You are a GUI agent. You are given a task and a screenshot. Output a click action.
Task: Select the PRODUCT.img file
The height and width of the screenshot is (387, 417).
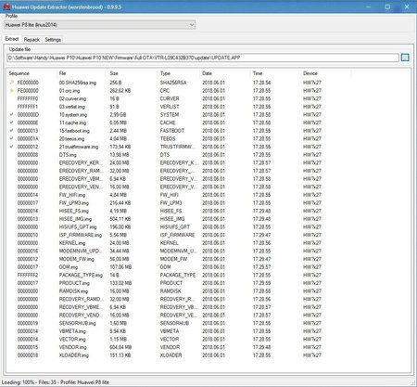(x=74, y=284)
